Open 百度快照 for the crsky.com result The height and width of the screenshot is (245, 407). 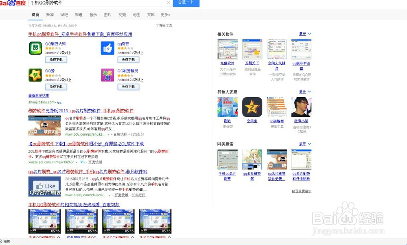coord(121,195)
